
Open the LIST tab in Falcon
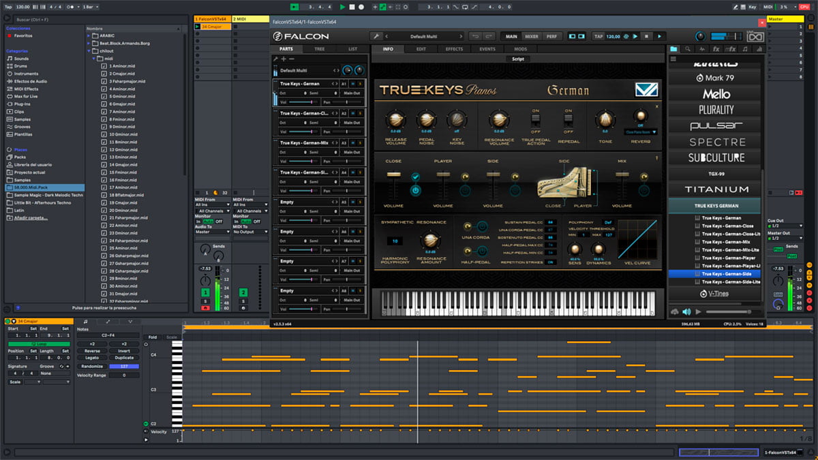tap(352, 49)
